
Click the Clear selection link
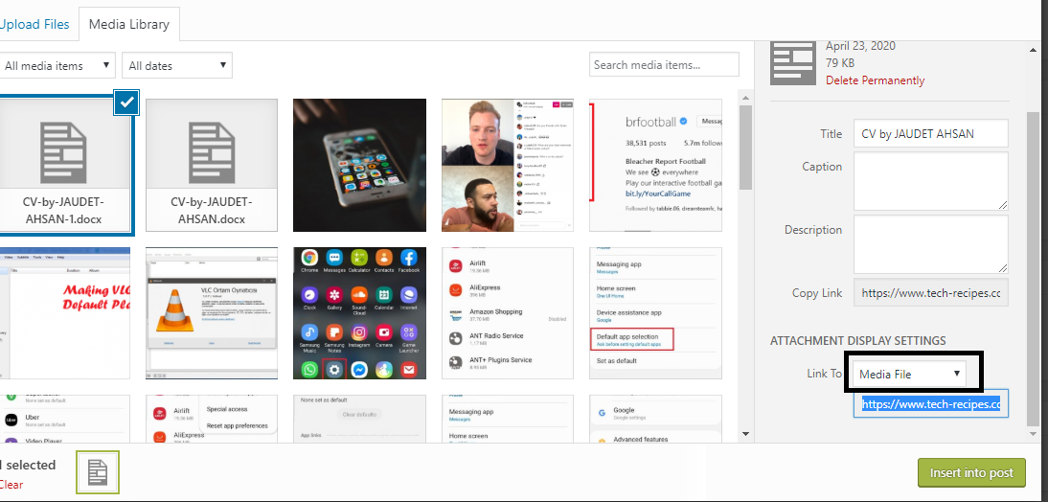click(11, 485)
